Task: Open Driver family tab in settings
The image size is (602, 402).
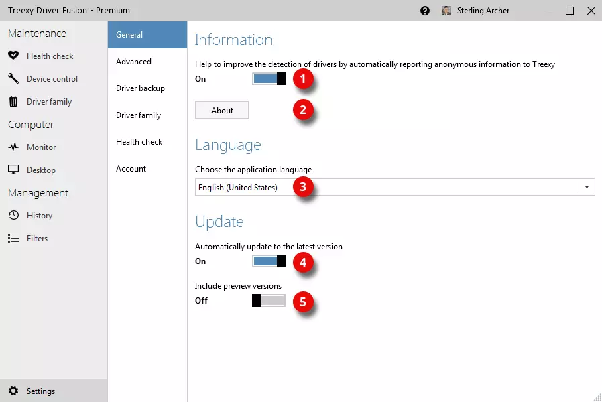Action: (147, 115)
